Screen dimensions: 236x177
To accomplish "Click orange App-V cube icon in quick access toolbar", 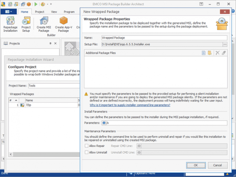I will (x=29, y=4).
